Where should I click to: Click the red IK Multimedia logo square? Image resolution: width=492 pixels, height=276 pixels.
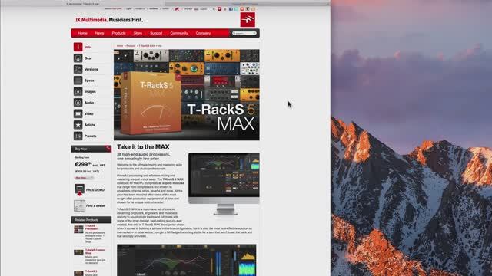point(248,20)
